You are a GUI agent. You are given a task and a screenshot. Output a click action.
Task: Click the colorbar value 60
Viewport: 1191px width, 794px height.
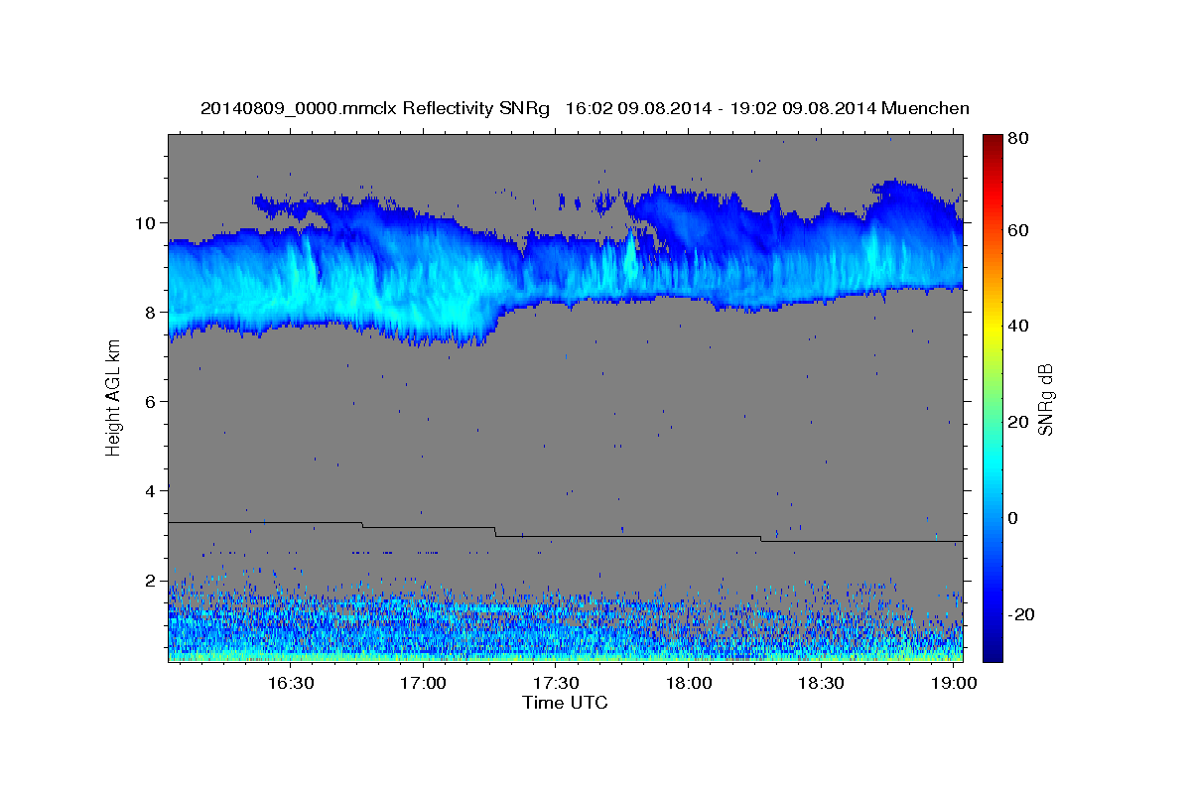[x=1017, y=230]
